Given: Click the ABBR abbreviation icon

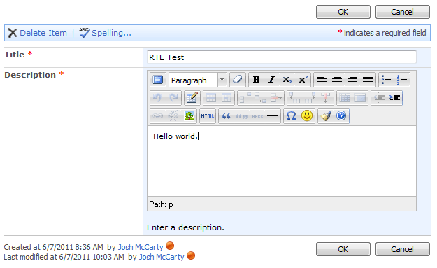Looking at the screenshot, I should [x=257, y=115].
